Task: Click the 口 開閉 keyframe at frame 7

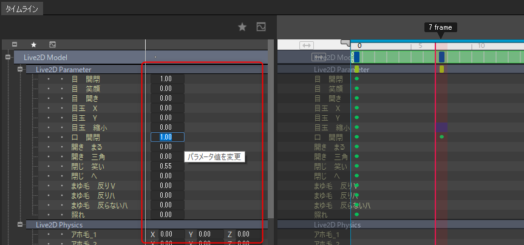Action: click(442, 137)
